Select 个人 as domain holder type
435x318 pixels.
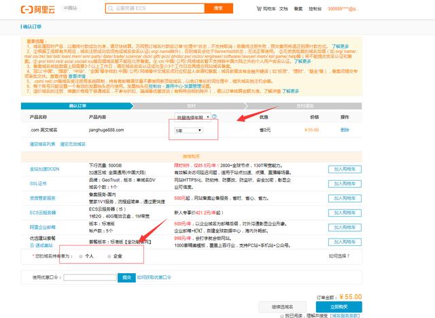81,256
